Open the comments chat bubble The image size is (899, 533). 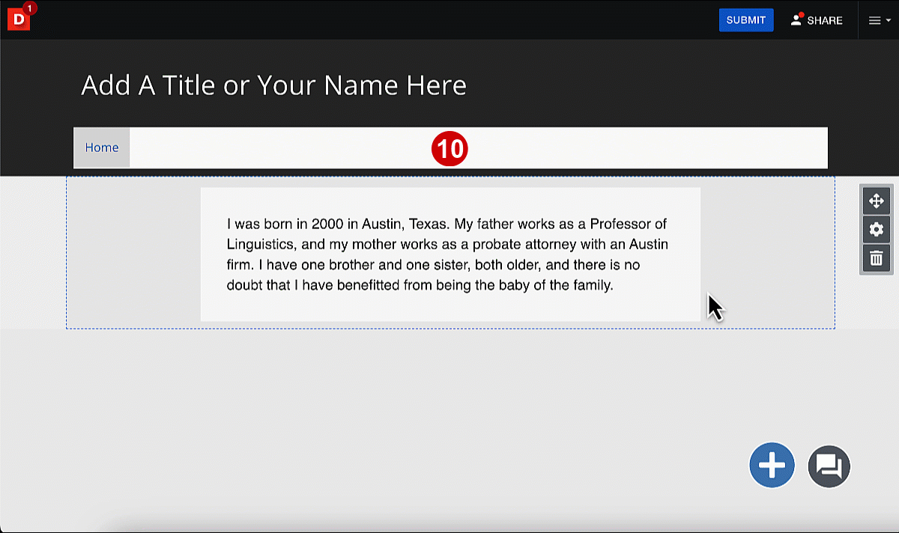point(829,466)
